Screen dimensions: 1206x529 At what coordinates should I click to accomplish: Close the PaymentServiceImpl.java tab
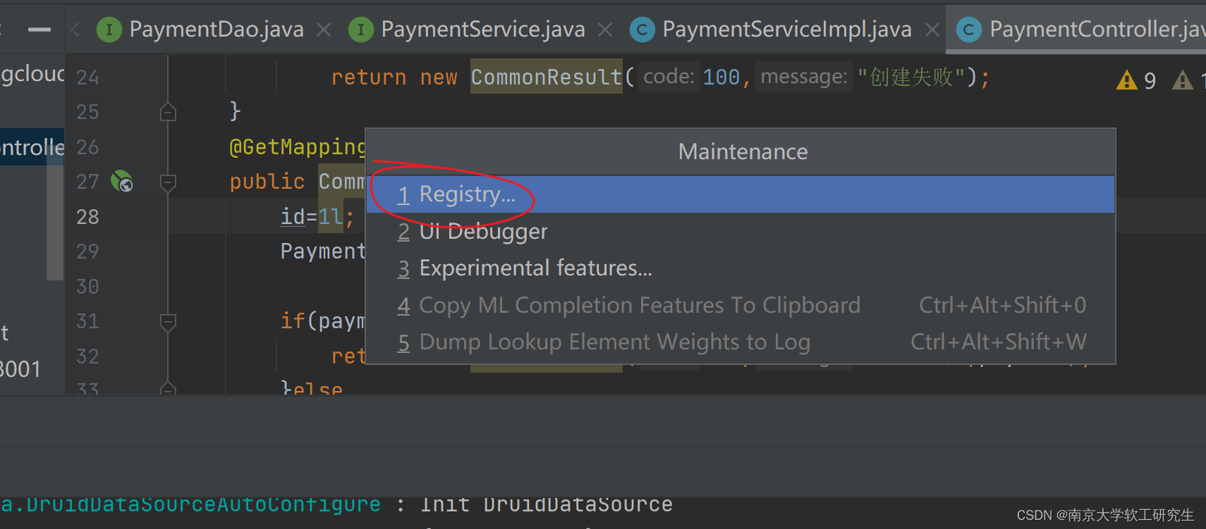(932, 30)
